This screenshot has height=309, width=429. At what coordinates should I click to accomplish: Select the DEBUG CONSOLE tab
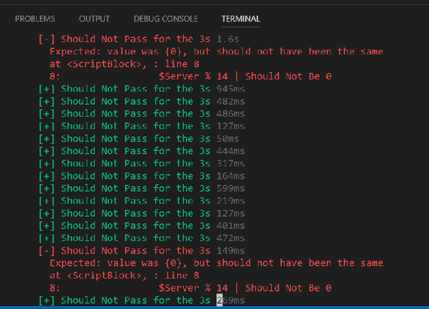(166, 18)
